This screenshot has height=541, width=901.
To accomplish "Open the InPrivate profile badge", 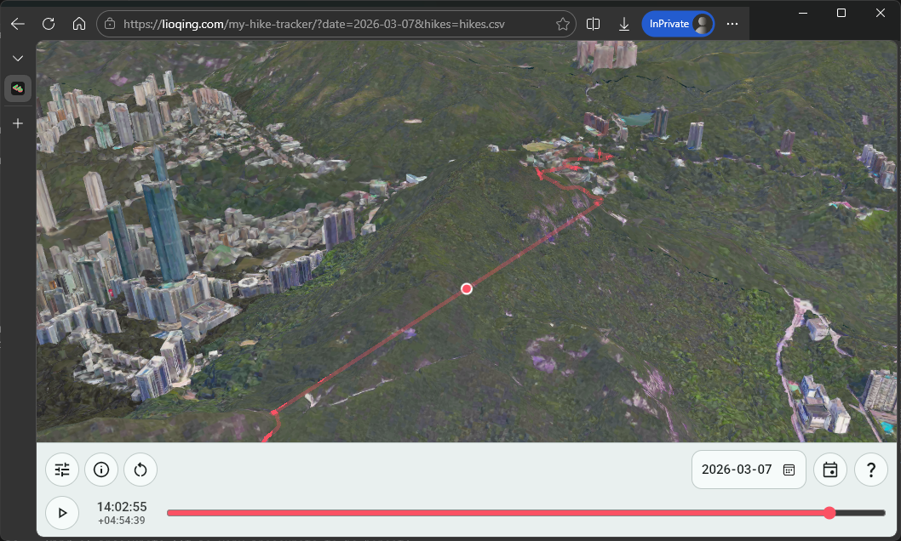I will click(x=677, y=23).
